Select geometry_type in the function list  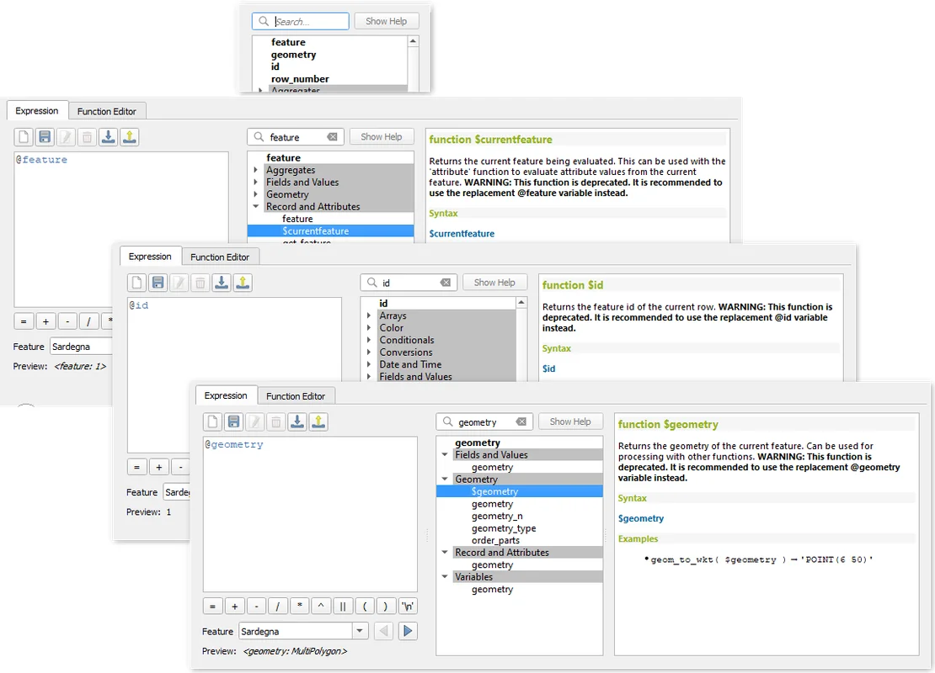point(504,528)
